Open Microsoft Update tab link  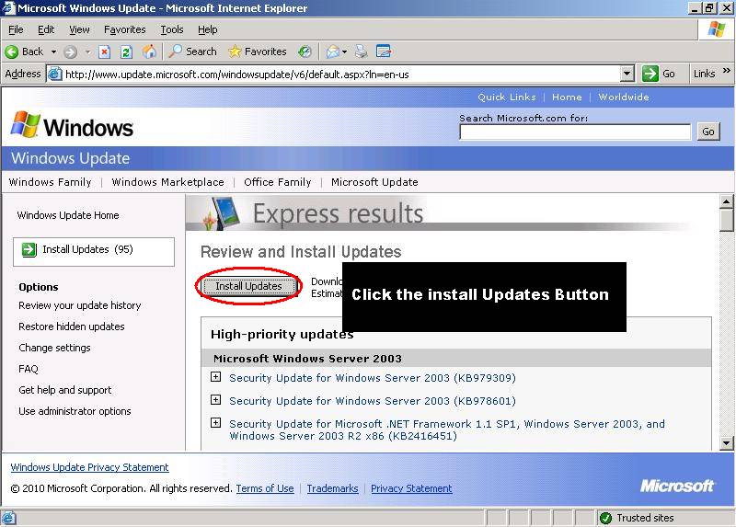pyautogui.click(x=374, y=182)
